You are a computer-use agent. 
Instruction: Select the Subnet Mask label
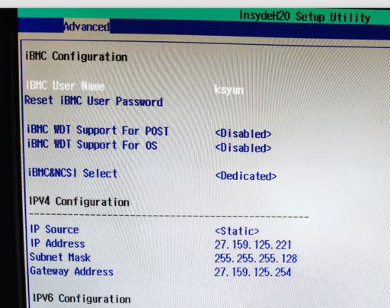60,257
